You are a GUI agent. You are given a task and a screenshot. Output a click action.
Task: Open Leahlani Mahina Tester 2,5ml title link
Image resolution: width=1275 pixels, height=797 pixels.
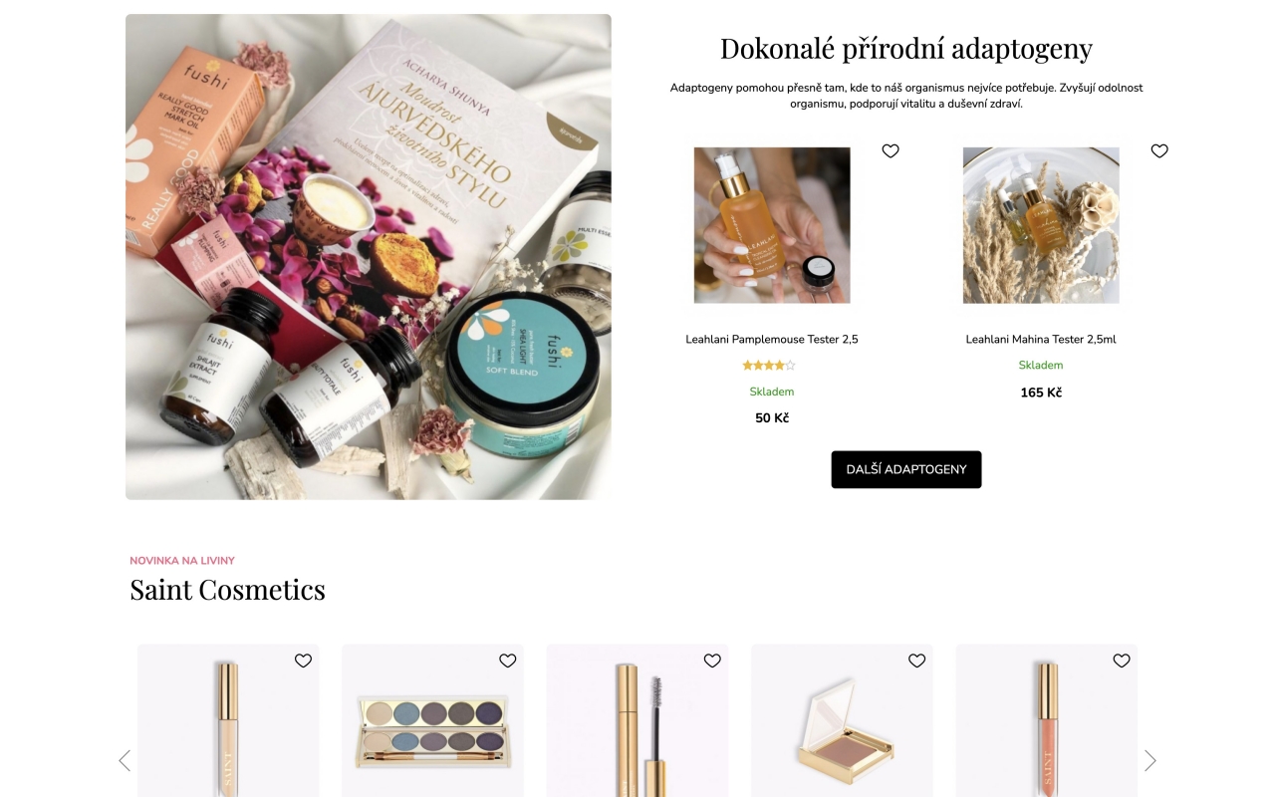(x=1041, y=340)
